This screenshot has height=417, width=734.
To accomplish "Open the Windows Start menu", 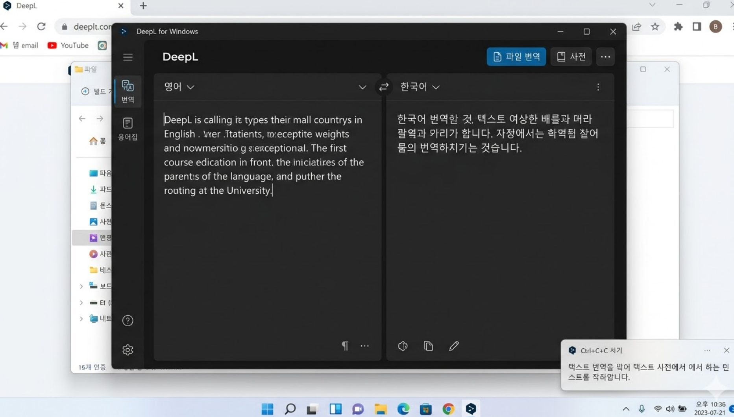I will [x=267, y=409].
